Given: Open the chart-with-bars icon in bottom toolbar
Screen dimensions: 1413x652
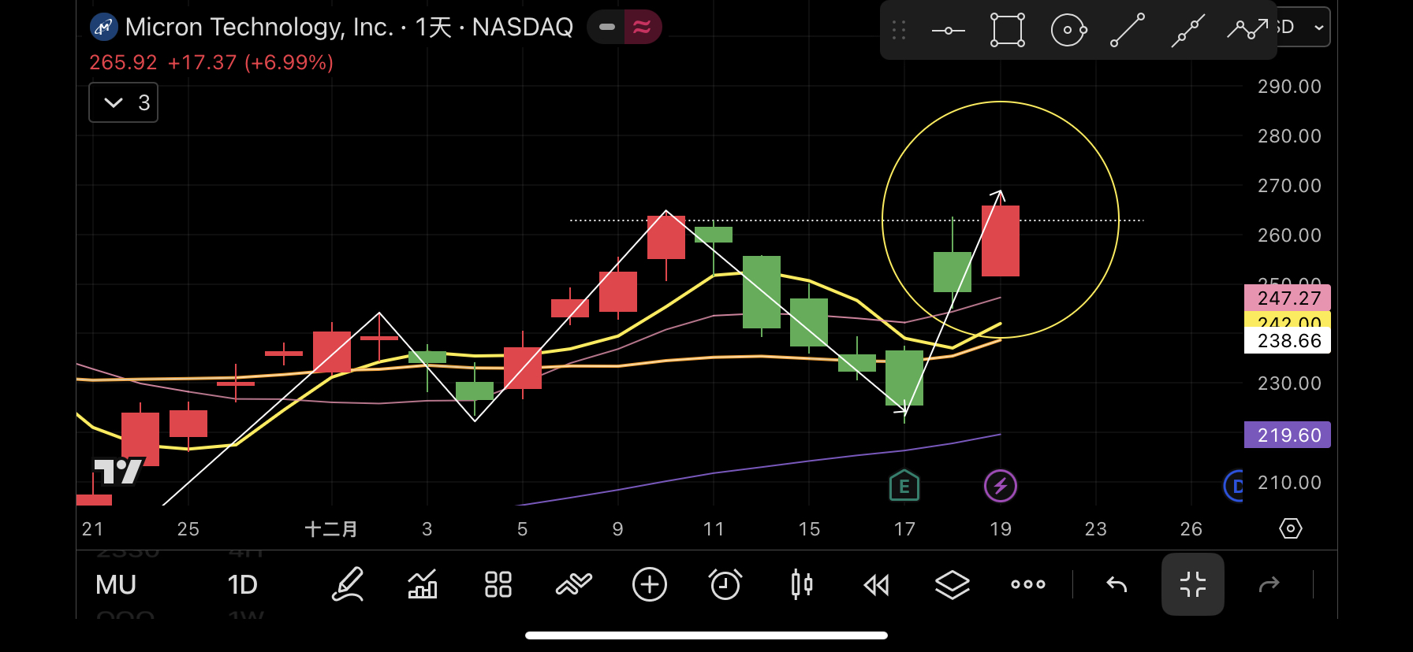Looking at the screenshot, I should (423, 585).
